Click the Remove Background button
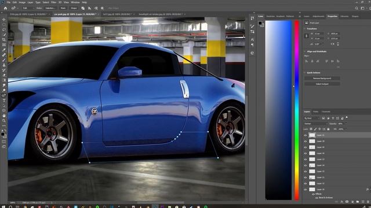This screenshot has height=208, width=371. tap(322, 78)
